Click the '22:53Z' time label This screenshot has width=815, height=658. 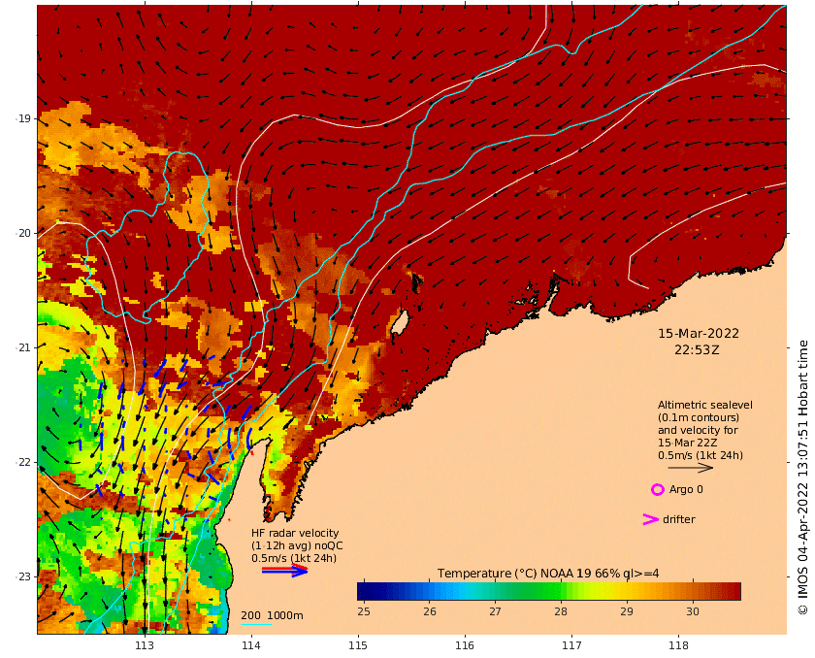[697, 349]
